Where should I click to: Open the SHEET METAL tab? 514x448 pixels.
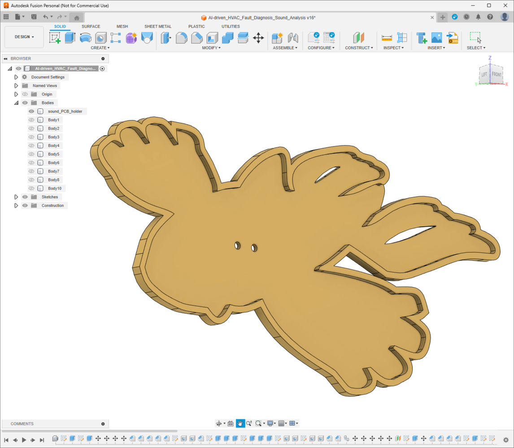(157, 26)
